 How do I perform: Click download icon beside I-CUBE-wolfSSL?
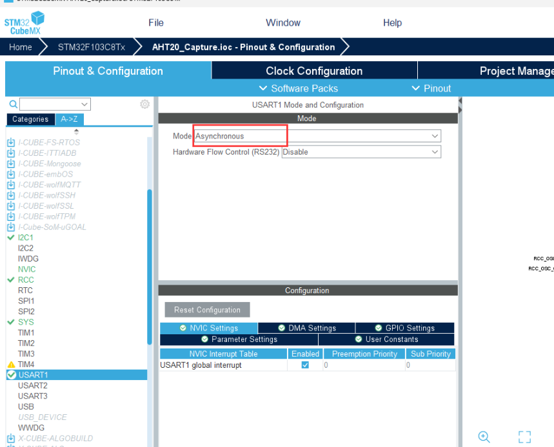pos(11,206)
